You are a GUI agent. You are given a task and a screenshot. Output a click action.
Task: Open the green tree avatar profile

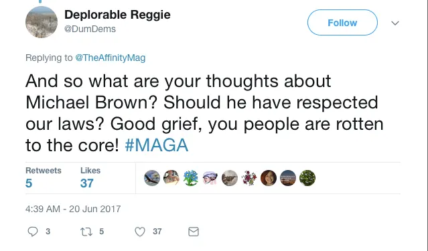pos(307,178)
